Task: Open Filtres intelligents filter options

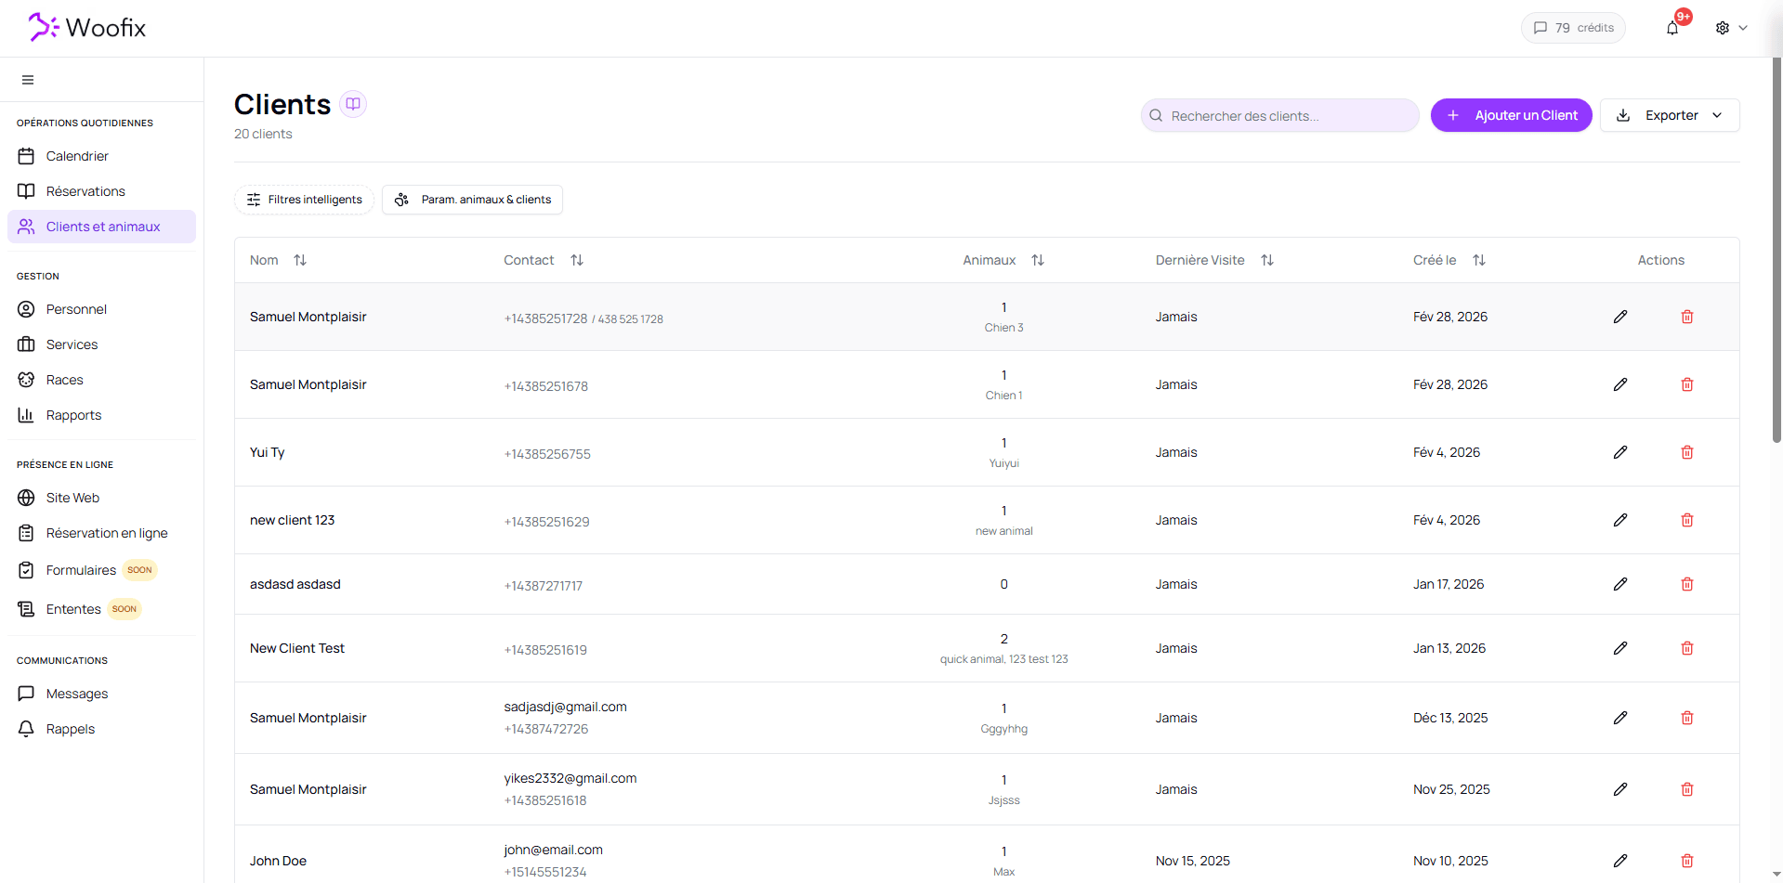Action: pos(304,200)
